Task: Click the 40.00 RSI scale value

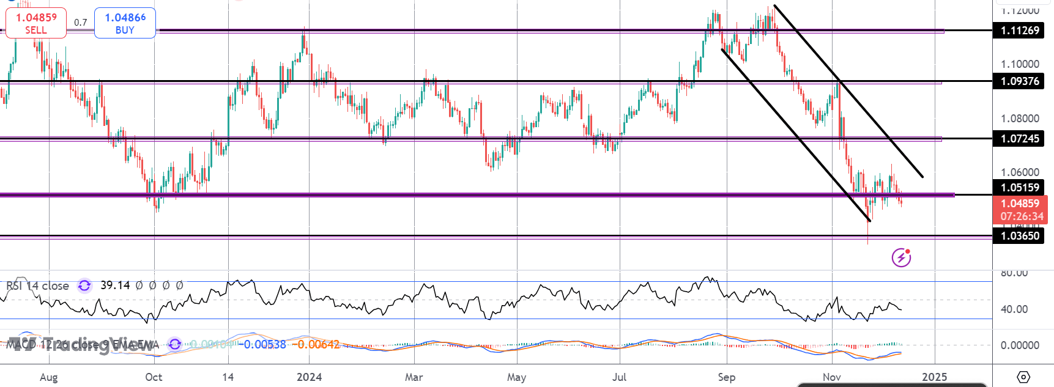Action: tap(1014, 309)
